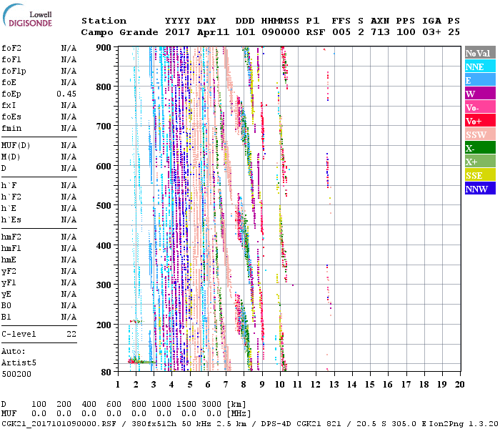This screenshot has width=500, height=429.
Task: Select the E light-blue legend swatch
Action: [x=480, y=80]
